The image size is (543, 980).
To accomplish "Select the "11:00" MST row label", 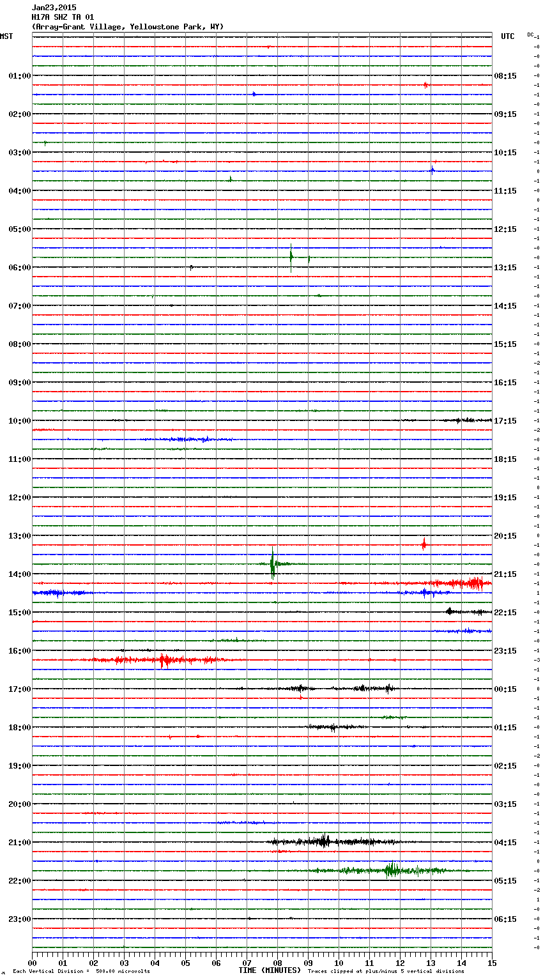I will click(20, 459).
